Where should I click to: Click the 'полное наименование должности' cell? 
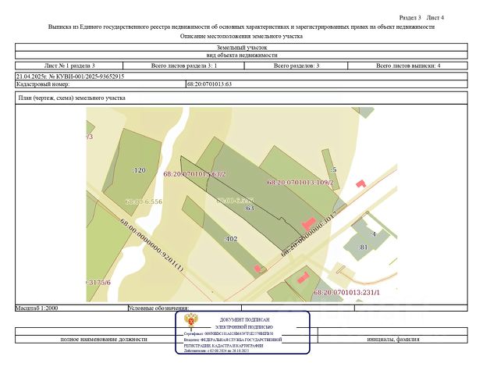(104, 339)
